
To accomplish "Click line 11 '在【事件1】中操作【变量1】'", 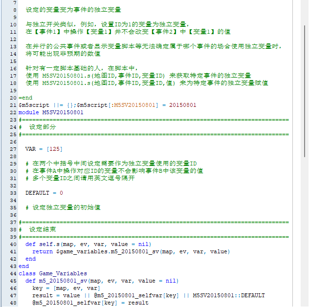I will point(70,32).
